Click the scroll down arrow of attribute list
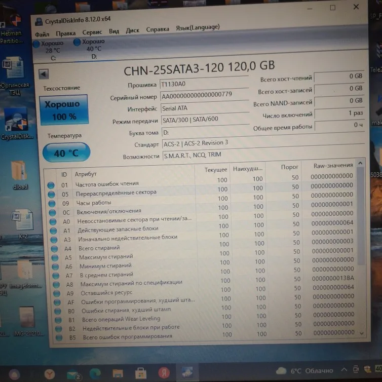The image size is (382, 382). [362, 333]
